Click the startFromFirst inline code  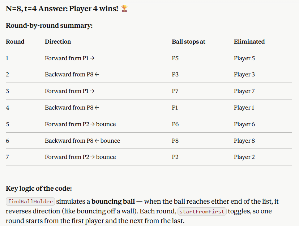[202, 211]
